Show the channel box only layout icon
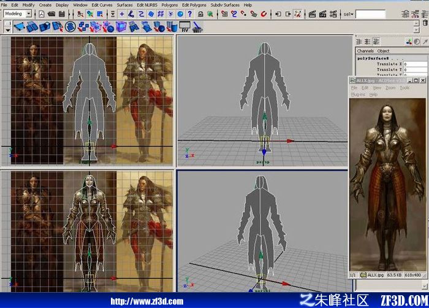This screenshot has width=429, height=308. (x=359, y=42)
